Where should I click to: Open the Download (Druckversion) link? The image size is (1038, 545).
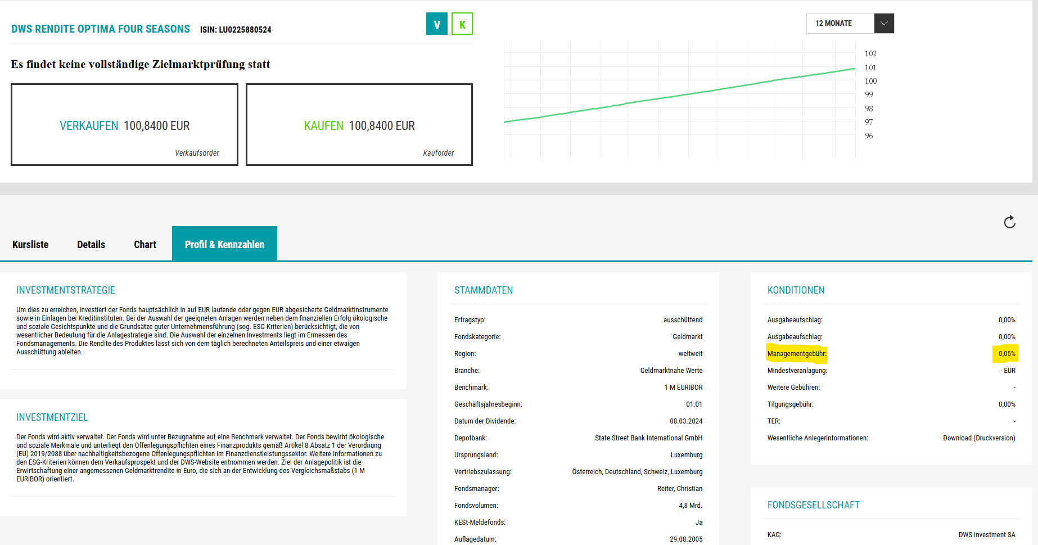click(979, 438)
